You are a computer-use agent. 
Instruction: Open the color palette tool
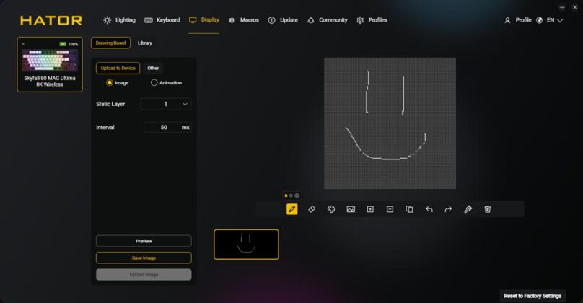click(x=331, y=209)
